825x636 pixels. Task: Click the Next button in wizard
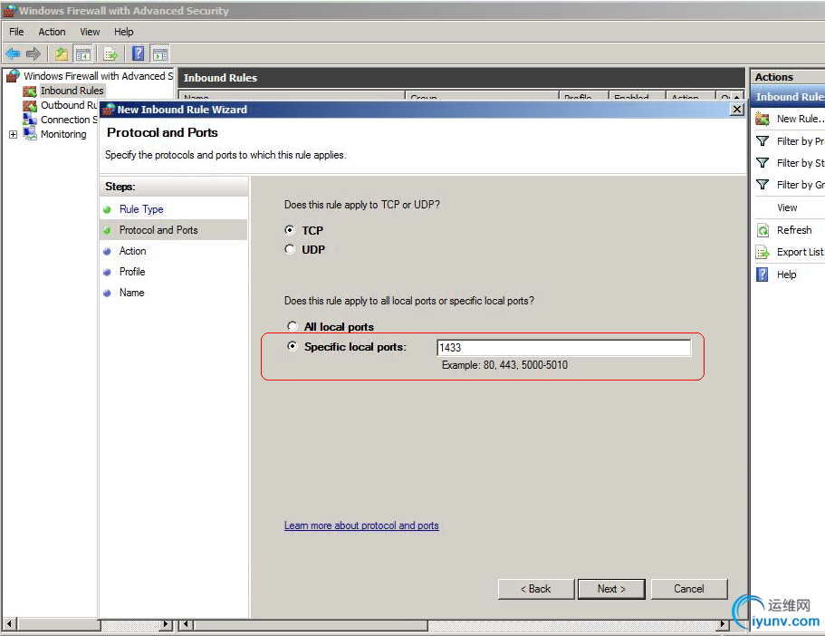611,589
